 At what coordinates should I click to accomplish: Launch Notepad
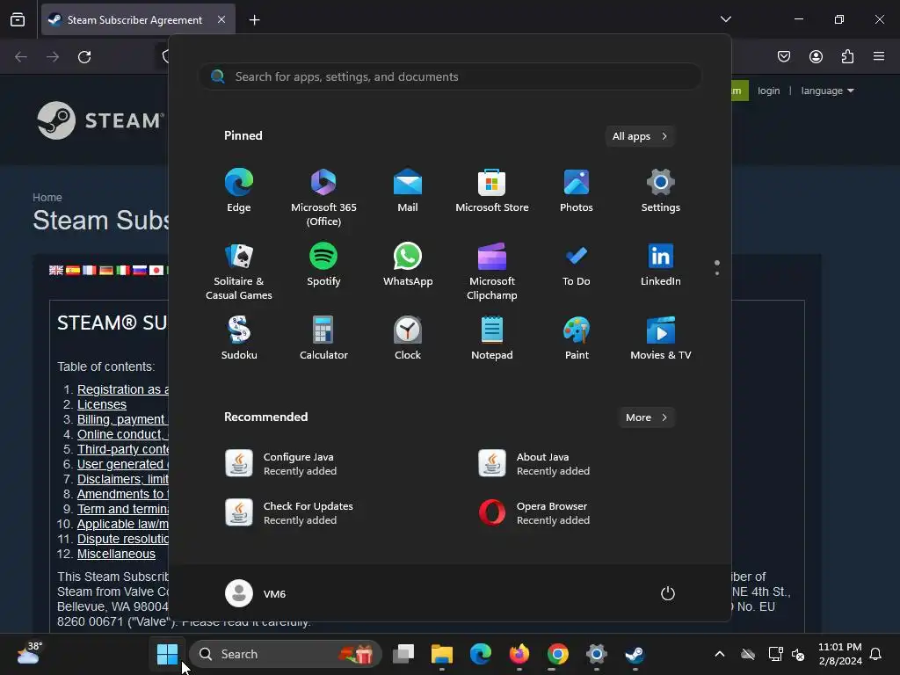point(492,338)
